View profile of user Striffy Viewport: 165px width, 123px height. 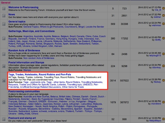point(158,40)
